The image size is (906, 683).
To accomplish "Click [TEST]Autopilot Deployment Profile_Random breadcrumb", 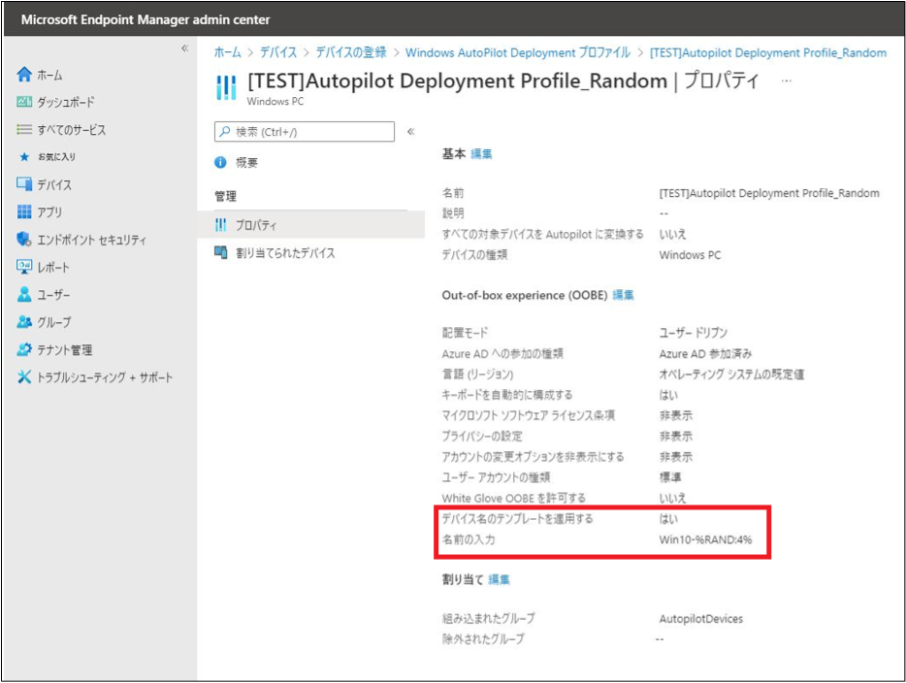I will 768,52.
